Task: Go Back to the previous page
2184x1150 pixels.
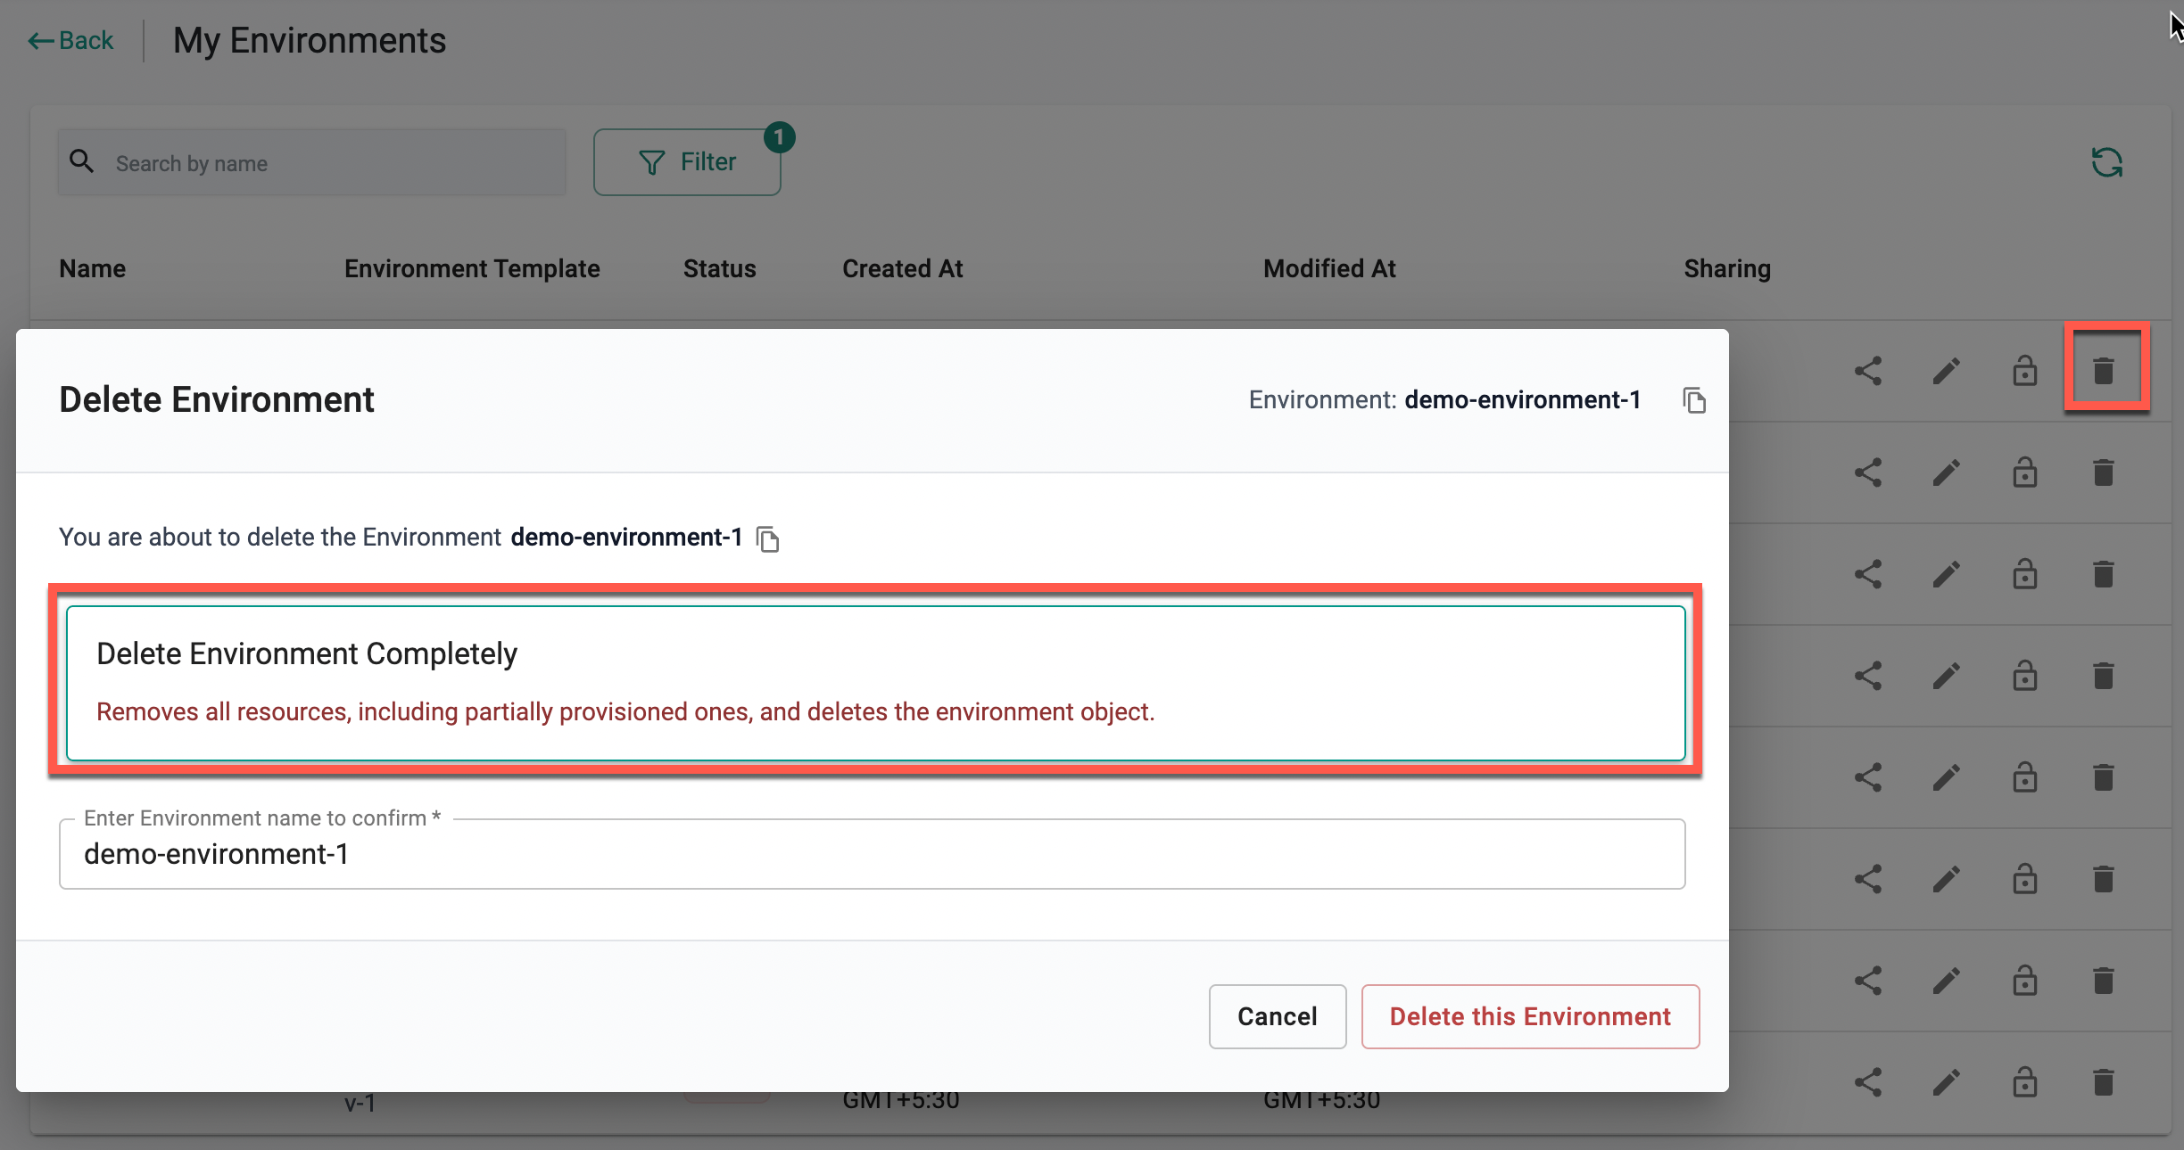Action: point(71,41)
